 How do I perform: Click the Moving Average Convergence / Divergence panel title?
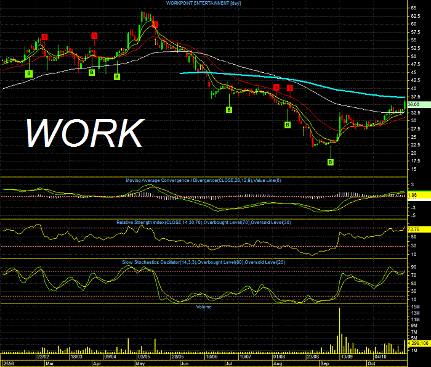pyautogui.click(x=203, y=180)
